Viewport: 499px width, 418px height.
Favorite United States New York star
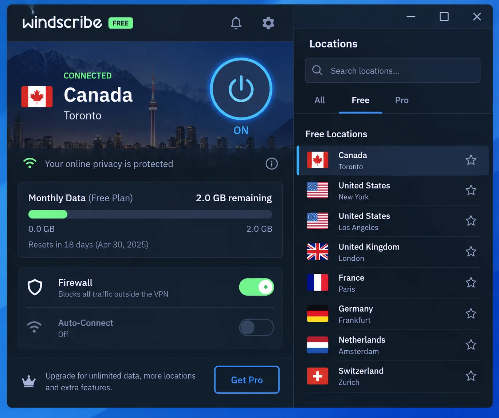pos(471,190)
